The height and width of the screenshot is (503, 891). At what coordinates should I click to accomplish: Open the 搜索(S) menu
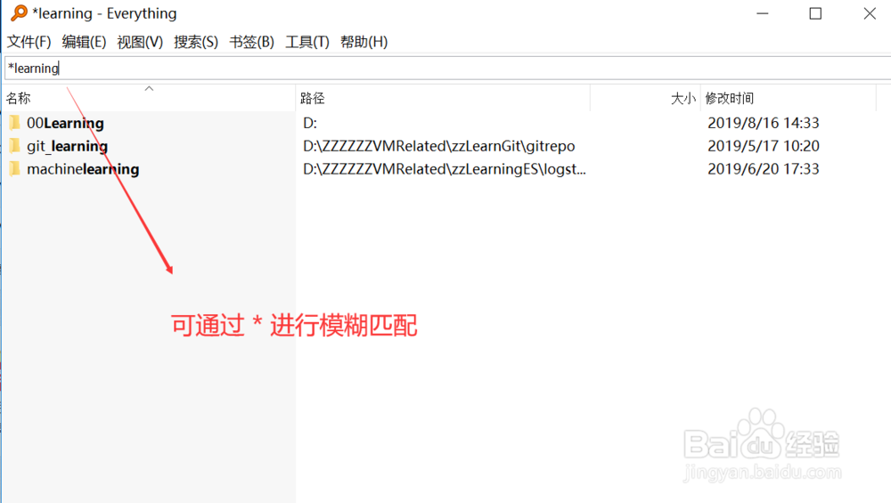pos(195,42)
